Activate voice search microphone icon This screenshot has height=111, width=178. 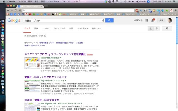[x=103, y=20]
